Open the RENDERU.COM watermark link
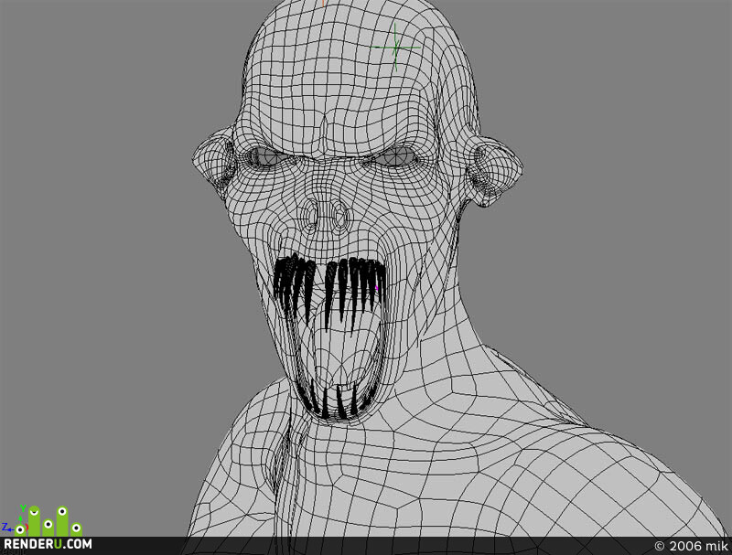Screen dimensions: 732x555 48,544
